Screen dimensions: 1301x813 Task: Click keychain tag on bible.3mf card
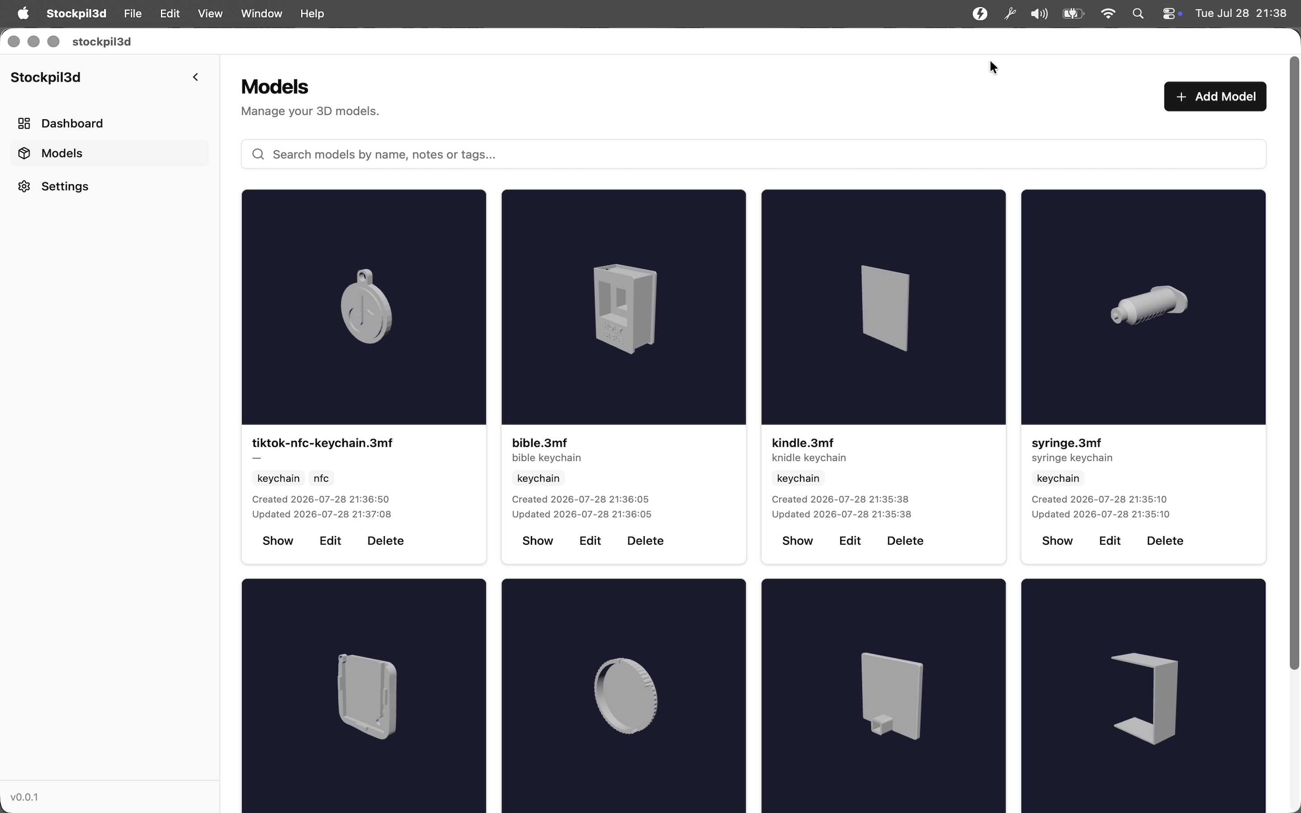pyautogui.click(x=538, y=478)
